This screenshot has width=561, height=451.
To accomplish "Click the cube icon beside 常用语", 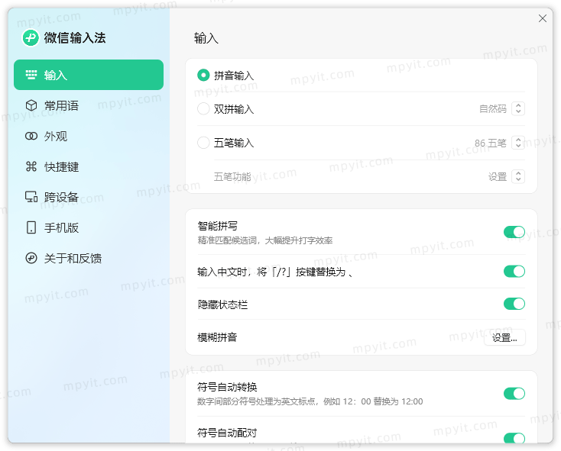I will (31, 105).
